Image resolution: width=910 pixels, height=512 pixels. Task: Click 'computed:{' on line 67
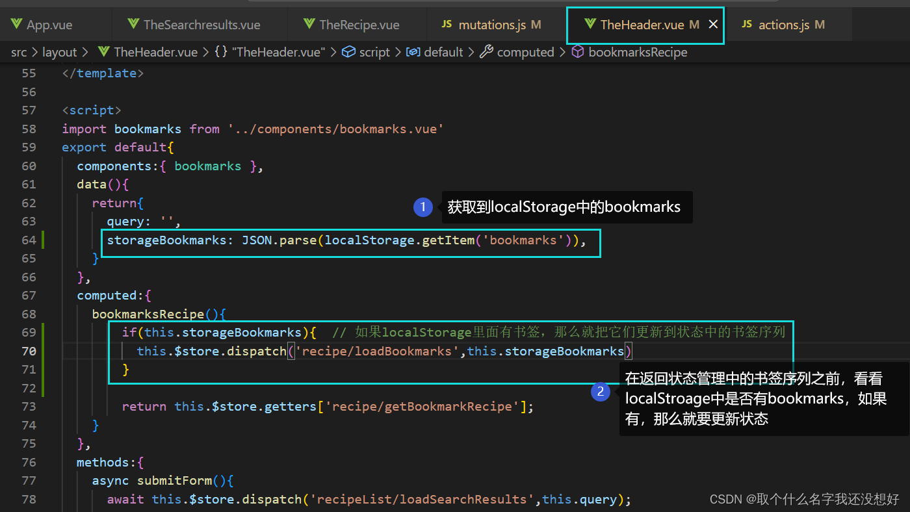(114, 295)
